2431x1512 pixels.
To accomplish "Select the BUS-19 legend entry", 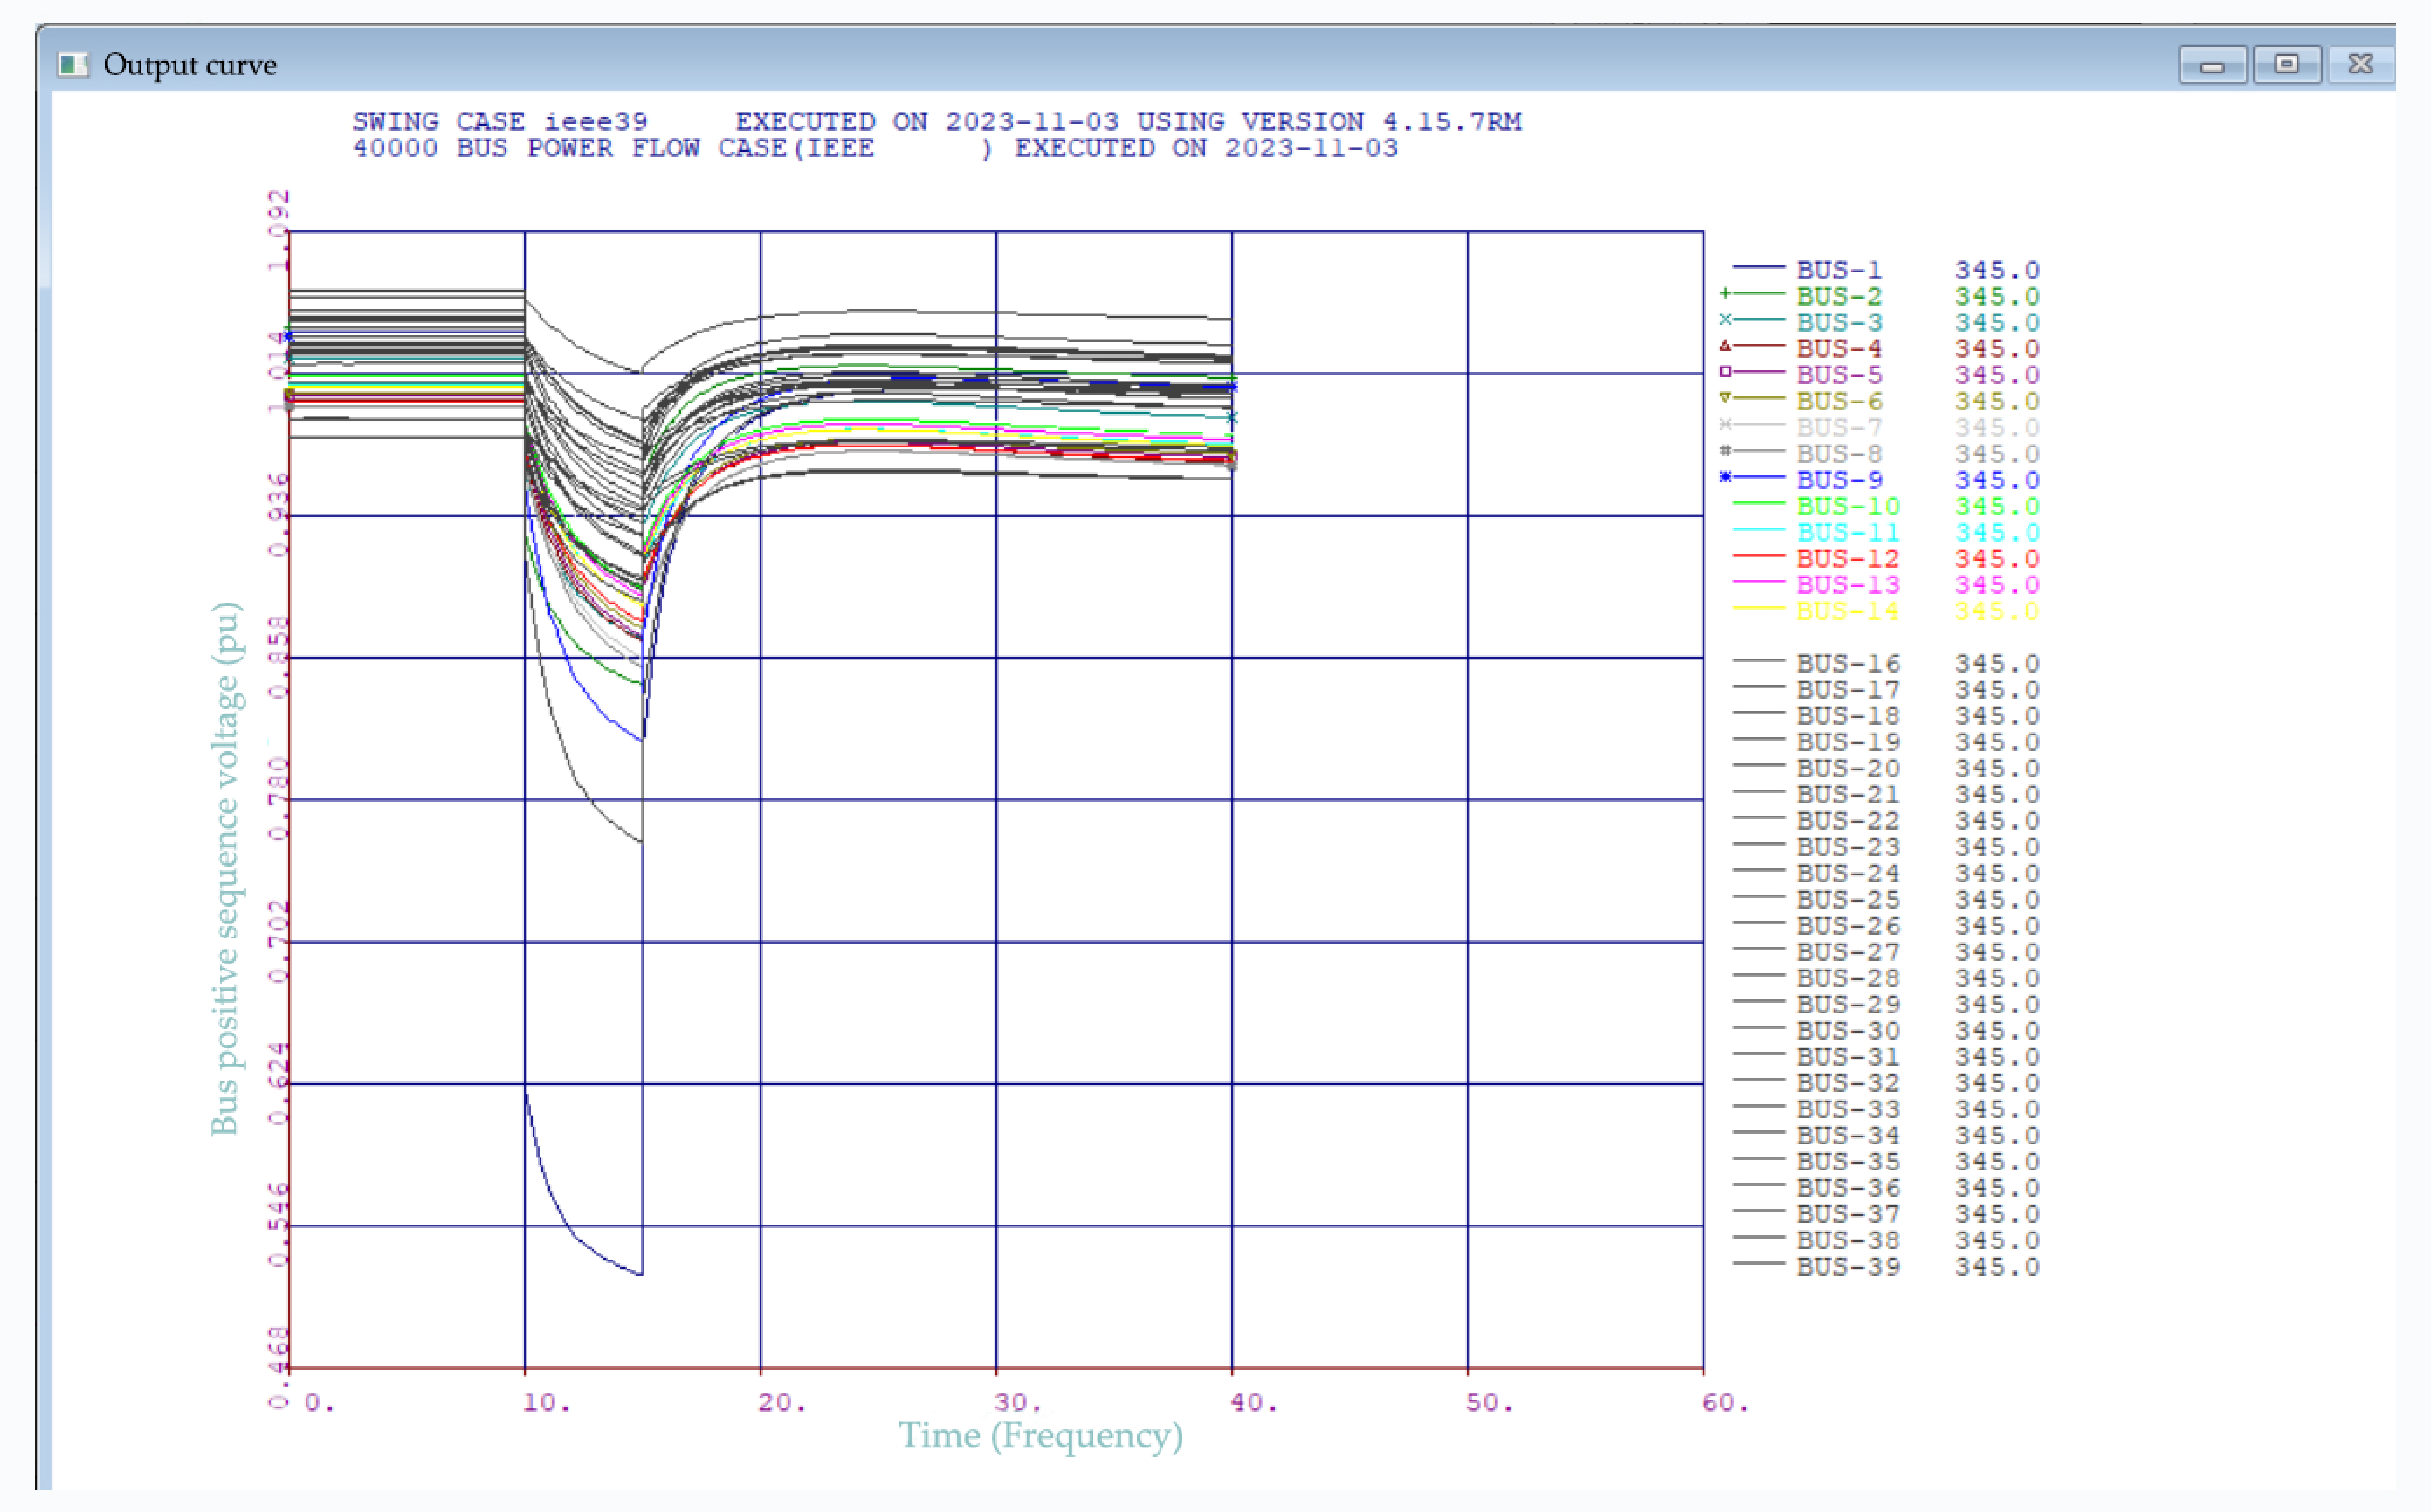I will pyautogui.click(x=1886, y=742).
